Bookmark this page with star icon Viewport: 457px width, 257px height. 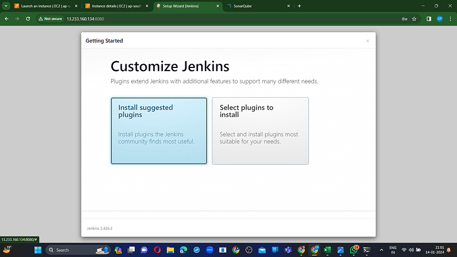414,19
